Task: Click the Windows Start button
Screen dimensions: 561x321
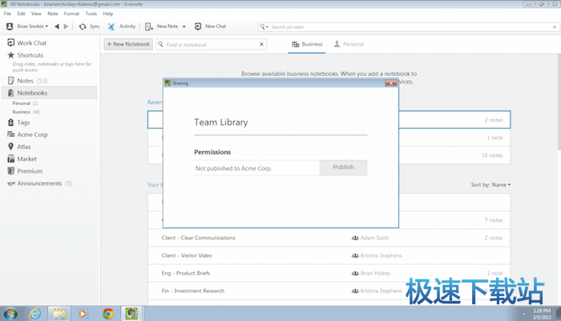Action: 10,314
